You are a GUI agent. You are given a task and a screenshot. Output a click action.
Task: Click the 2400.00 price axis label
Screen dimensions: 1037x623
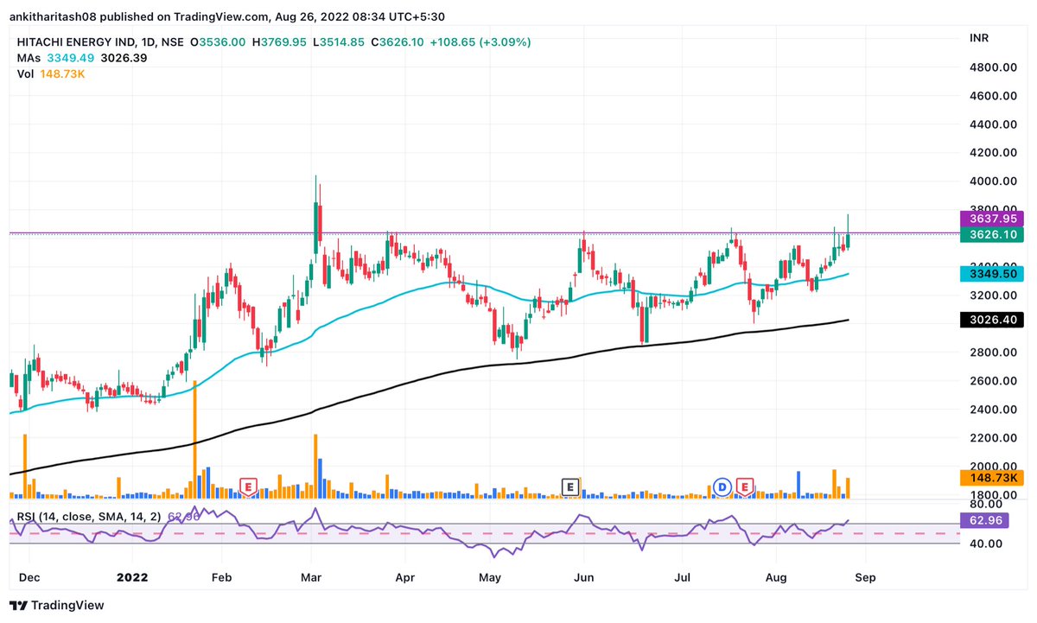pyautogui.click(x=995, y=410)
